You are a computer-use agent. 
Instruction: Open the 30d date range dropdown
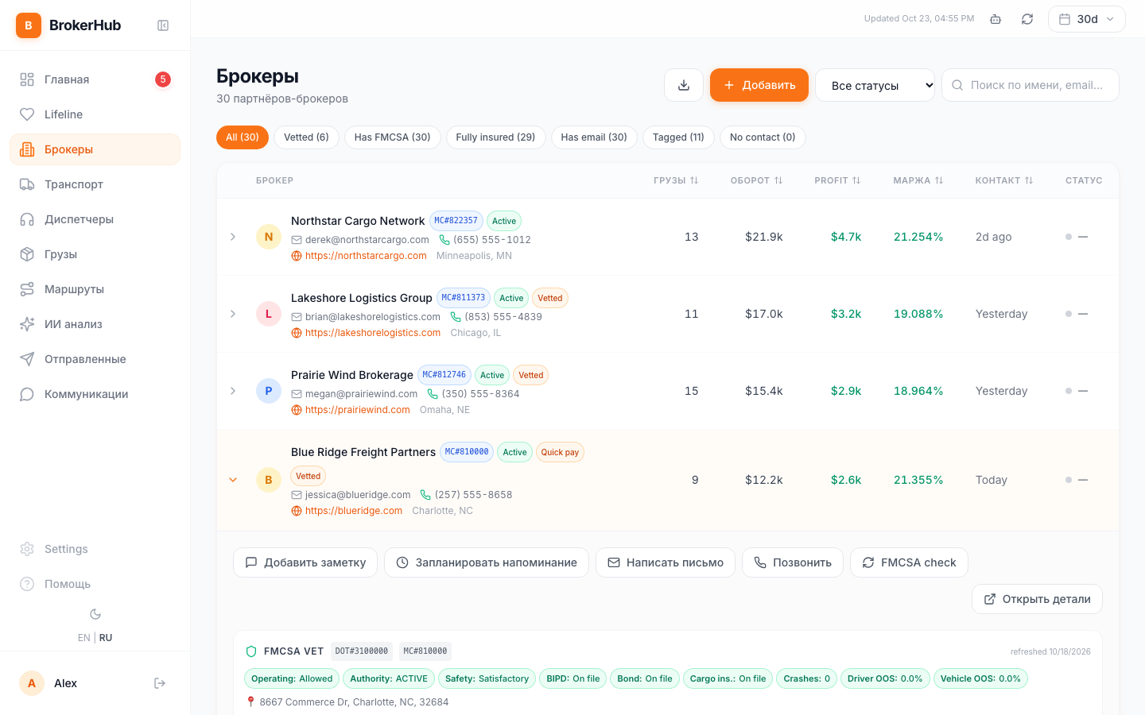[1087, 19]
